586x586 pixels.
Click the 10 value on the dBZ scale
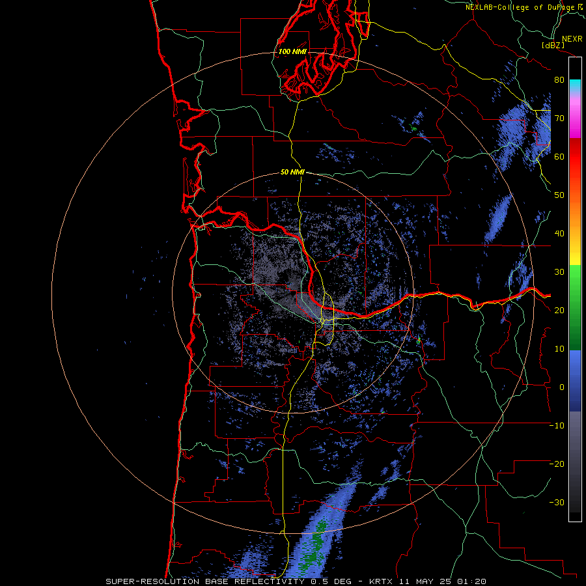[x=559, y=349]
